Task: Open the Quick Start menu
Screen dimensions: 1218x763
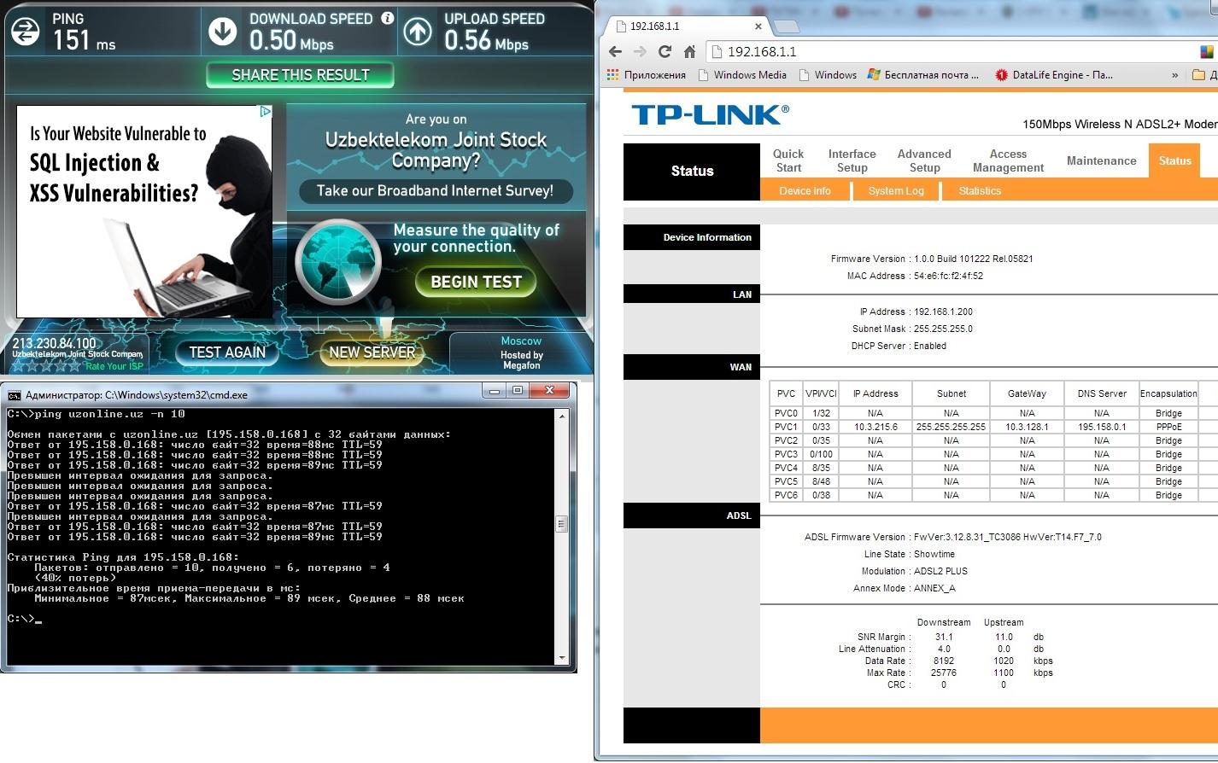Action: (788, 160)
